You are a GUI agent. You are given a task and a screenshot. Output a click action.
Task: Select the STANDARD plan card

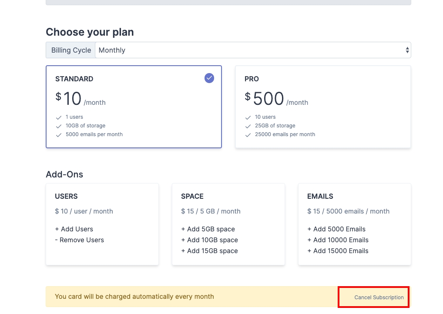click(134, 107)
